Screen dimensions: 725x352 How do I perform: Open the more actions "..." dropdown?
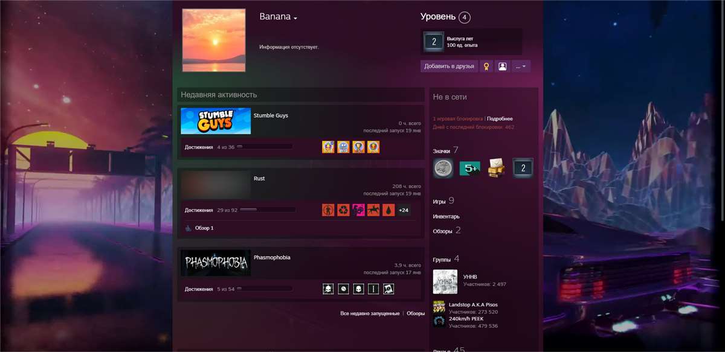(521, 66)
